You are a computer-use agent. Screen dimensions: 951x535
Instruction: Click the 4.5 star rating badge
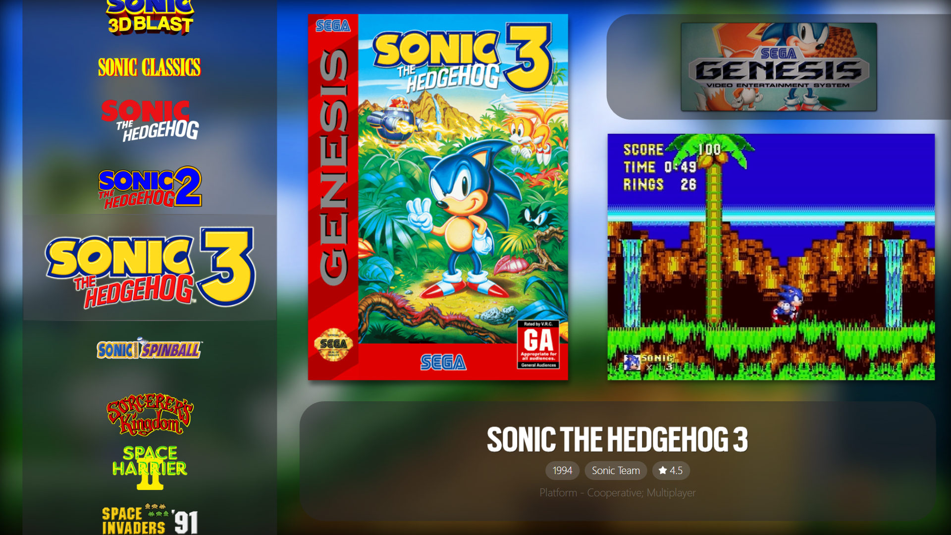coord(671,471)
